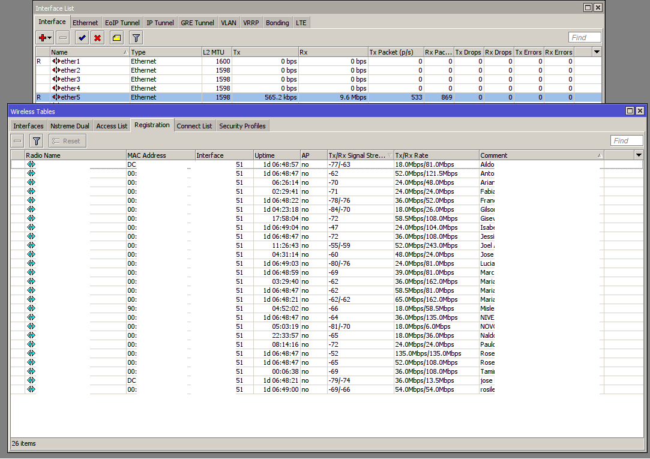This screenshot has width=650, height=459.
Task: Click the 52.0Mbps/243.0Mbps rate cell
Action: [x=436, y=245]
